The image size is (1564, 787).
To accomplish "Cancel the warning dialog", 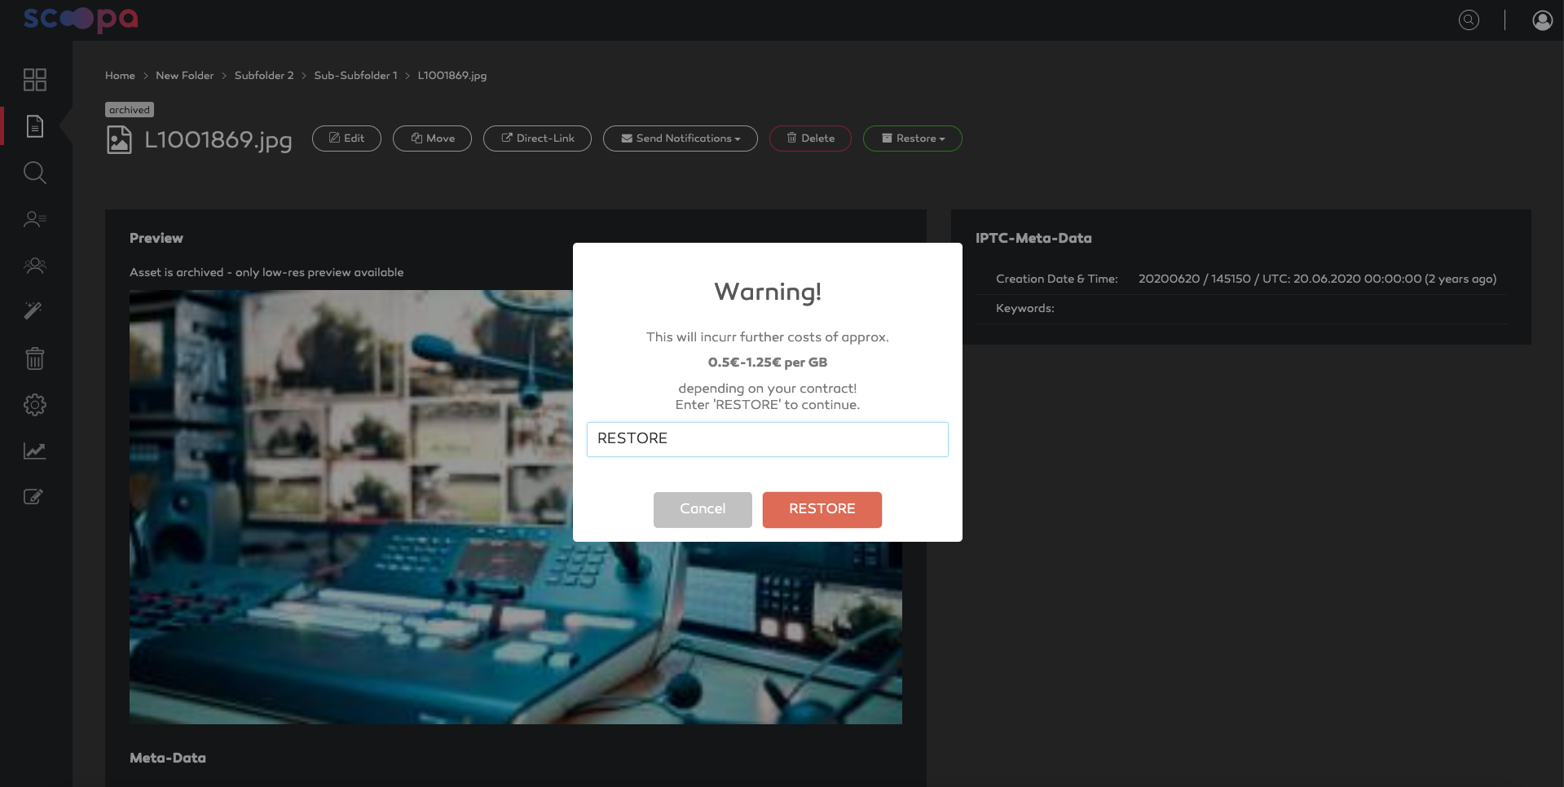I will 703,509.
